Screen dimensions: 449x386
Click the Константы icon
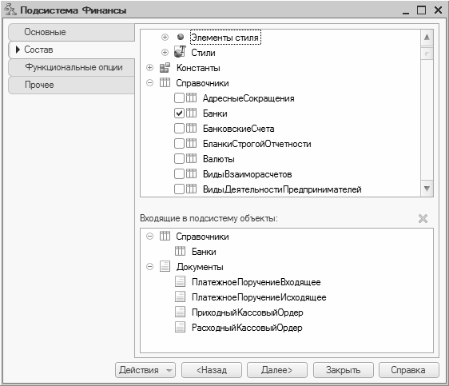click(165, 68)
